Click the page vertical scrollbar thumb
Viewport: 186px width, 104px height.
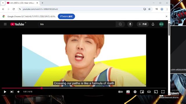[169, 29]
